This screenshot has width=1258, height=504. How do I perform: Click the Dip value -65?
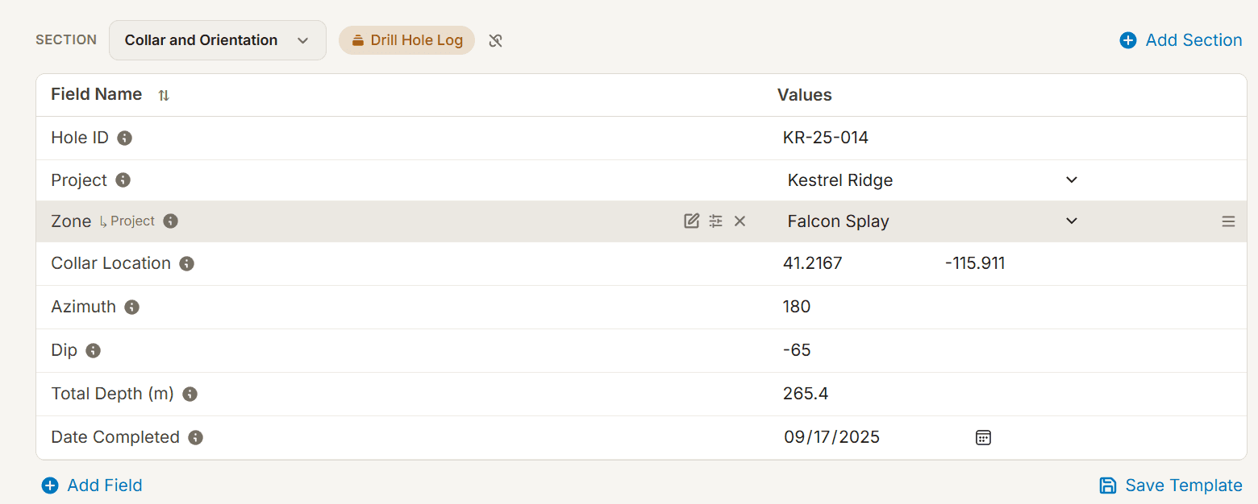pyautogui.click(x=797, y=350)
